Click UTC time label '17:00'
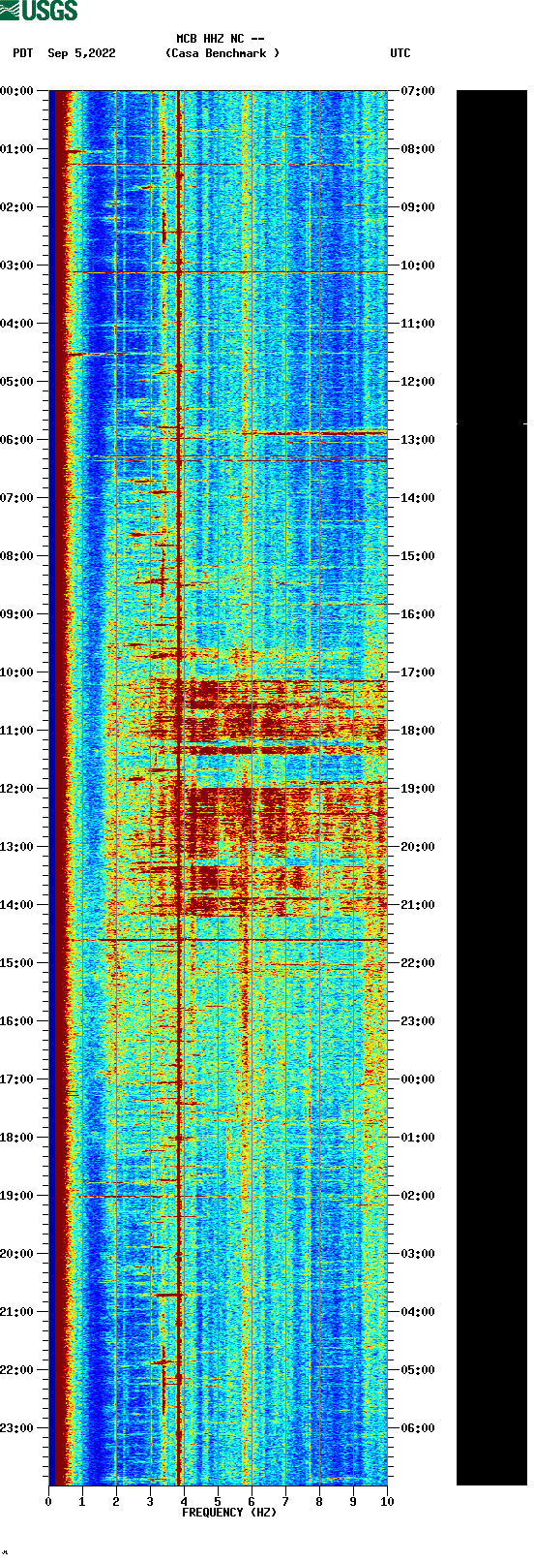Image resolution: width=534 pixels, height=1563 pixels. pos(418,672)
